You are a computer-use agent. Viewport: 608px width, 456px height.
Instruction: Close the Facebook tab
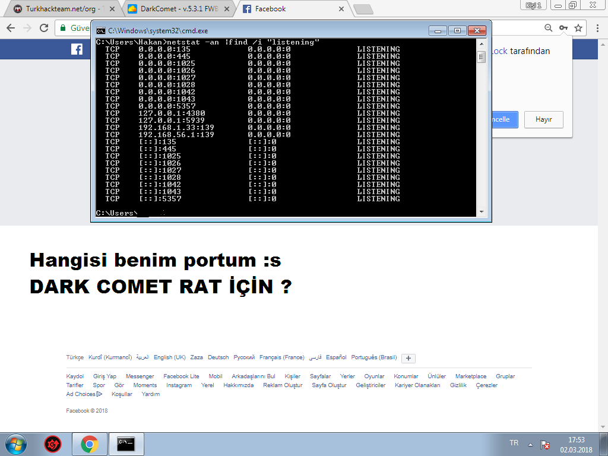tap(341, 8)
